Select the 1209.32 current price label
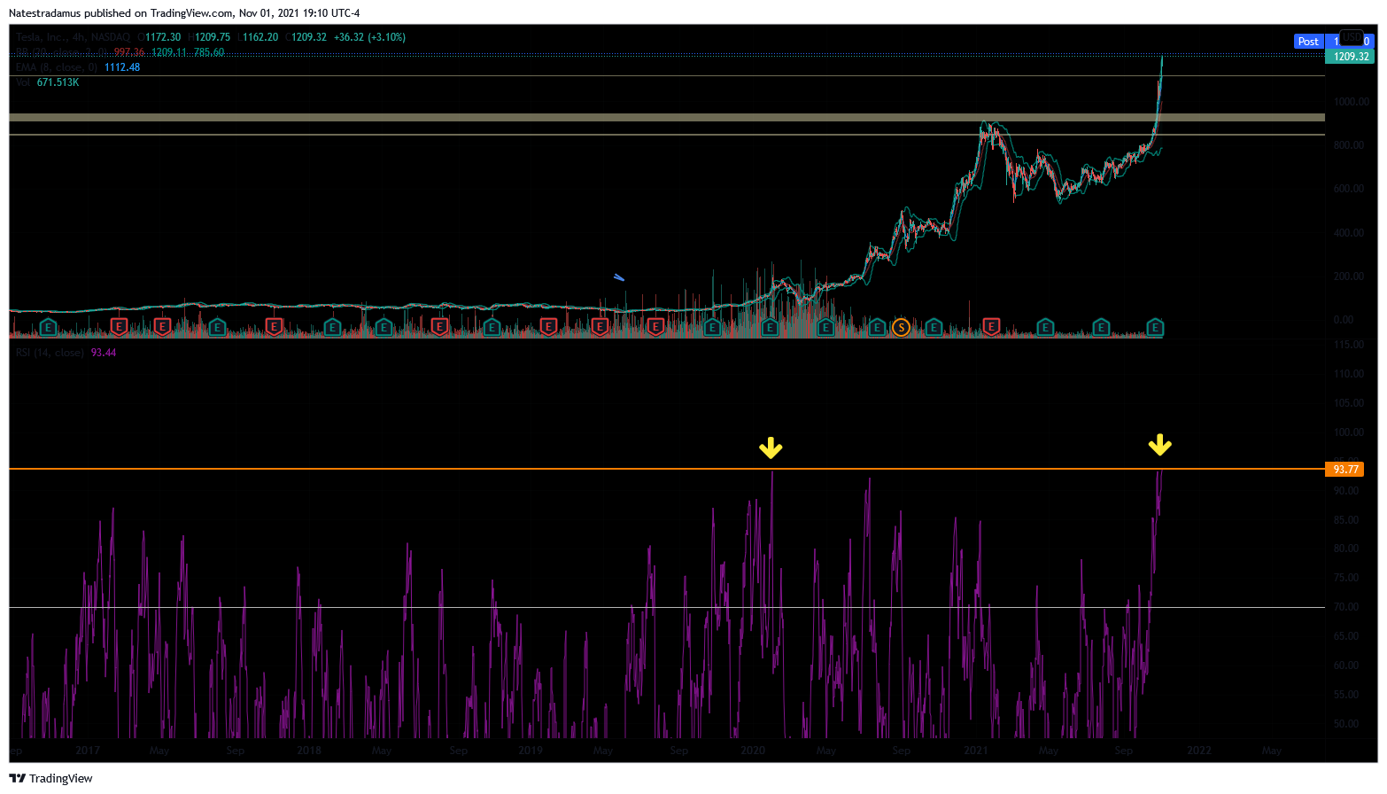This screenshot has height=794, width=1387. (1351, 57)
